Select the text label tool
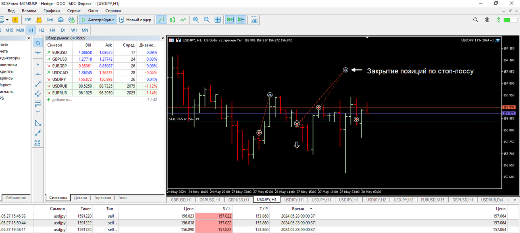This screenshot has width=520, height=233. [x=38, y=113]
